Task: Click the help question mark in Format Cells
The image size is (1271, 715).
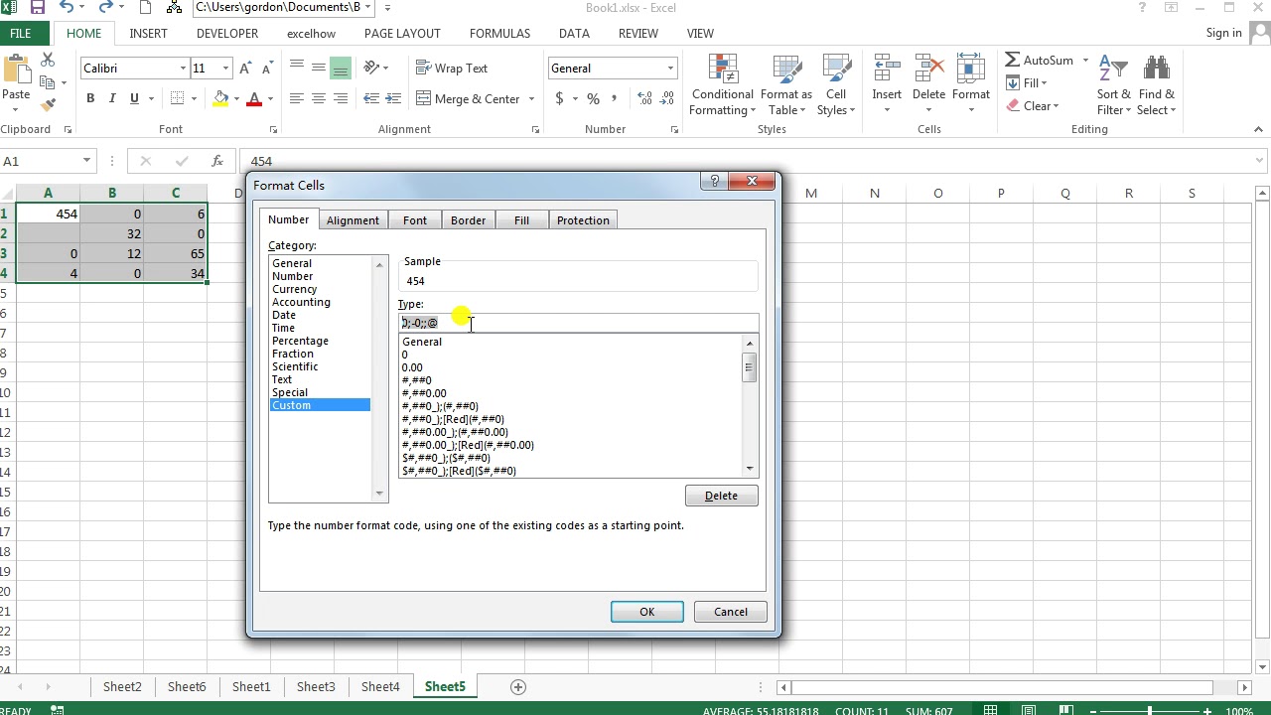Action: coord(712,181)
